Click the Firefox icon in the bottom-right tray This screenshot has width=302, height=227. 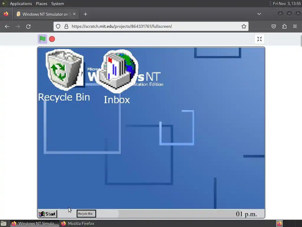(x=279, y=223)
